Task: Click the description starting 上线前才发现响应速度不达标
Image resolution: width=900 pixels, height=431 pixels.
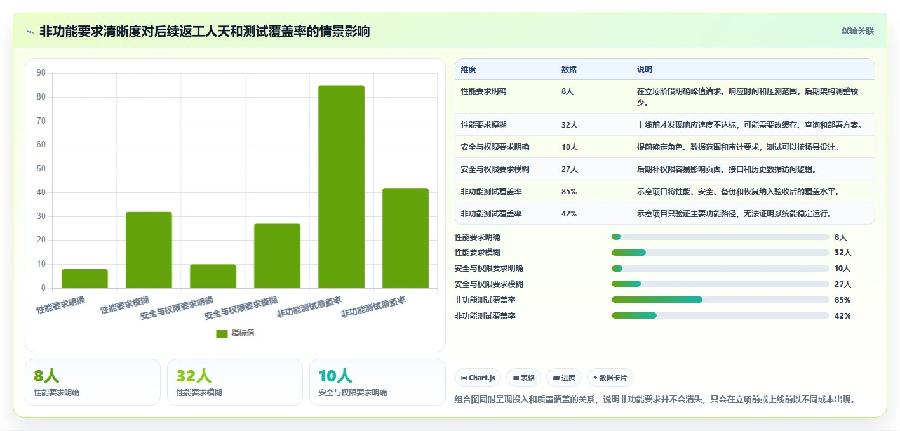Action: tap(749, 125)
